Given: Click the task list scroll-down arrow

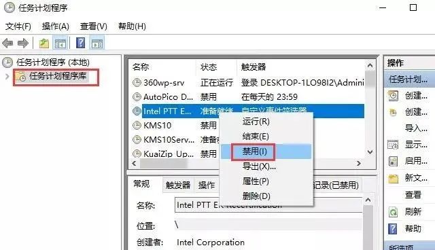Looking at the screenshot, I should (x=370, y=152).
